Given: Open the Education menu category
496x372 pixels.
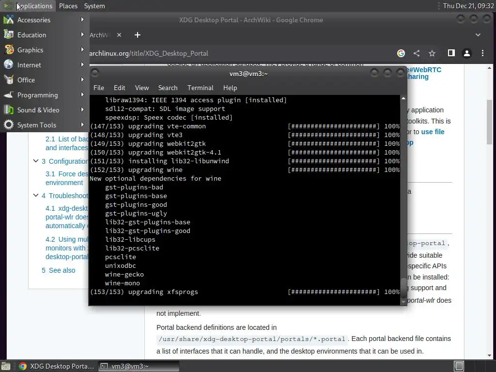Looking at the screenshot, I should [x=45, y=35].
